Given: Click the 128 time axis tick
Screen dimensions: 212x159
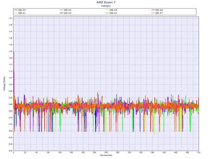Looking at the screenshot, I should (x=60, y=152).
